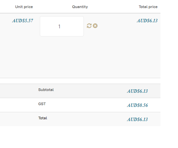The width and height of the screenshot is (178, 148).
Task: Click empty area of the cart item row
Action: click(x=80, y=57)
